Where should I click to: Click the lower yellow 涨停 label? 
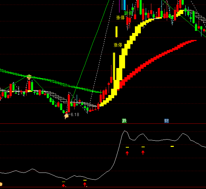click(118, 45)
